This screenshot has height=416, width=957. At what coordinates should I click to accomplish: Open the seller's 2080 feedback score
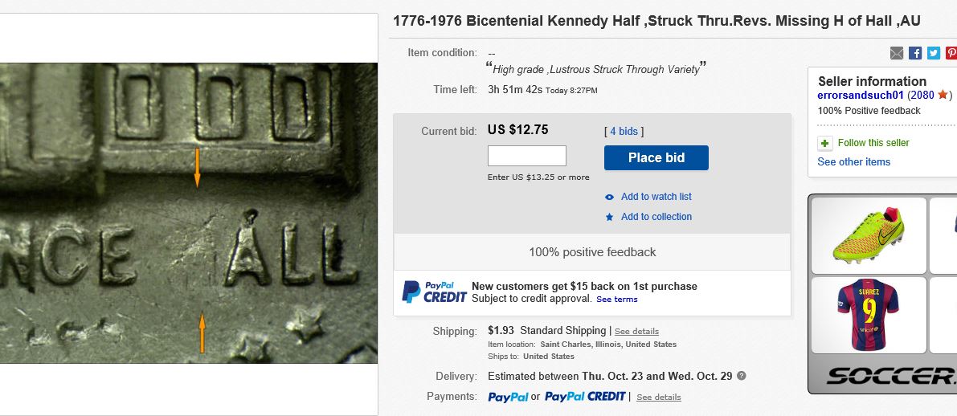click(922, 95)
